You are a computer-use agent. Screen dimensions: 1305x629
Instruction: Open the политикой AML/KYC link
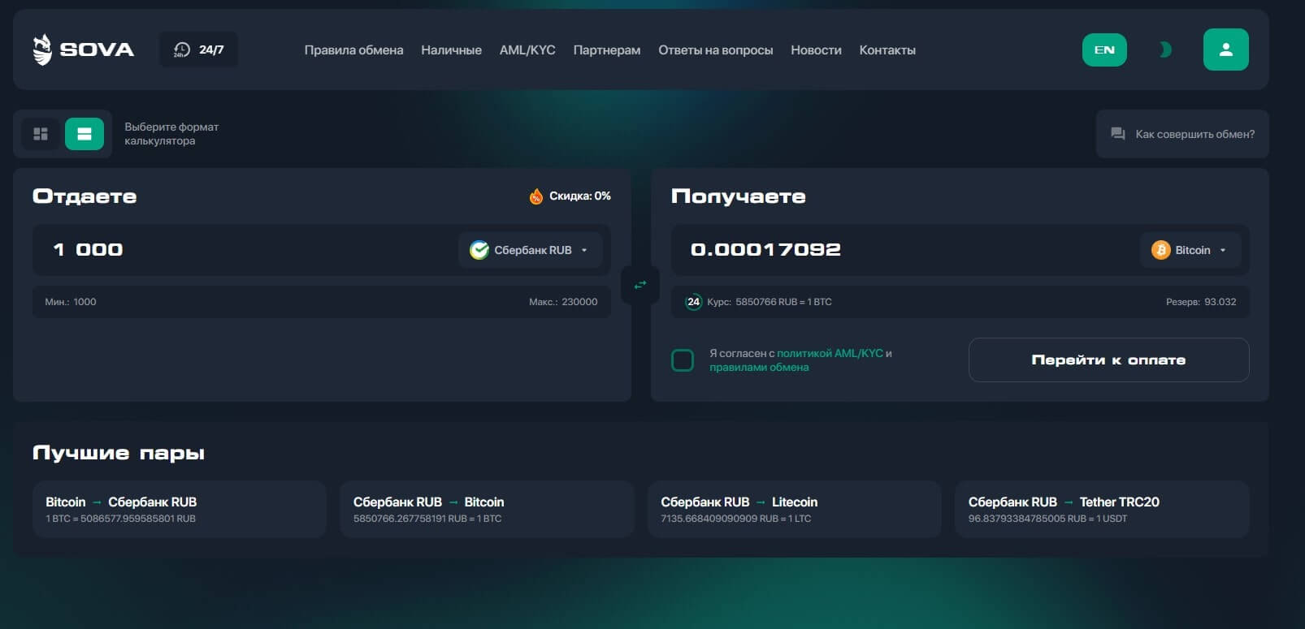coord(830,353)
